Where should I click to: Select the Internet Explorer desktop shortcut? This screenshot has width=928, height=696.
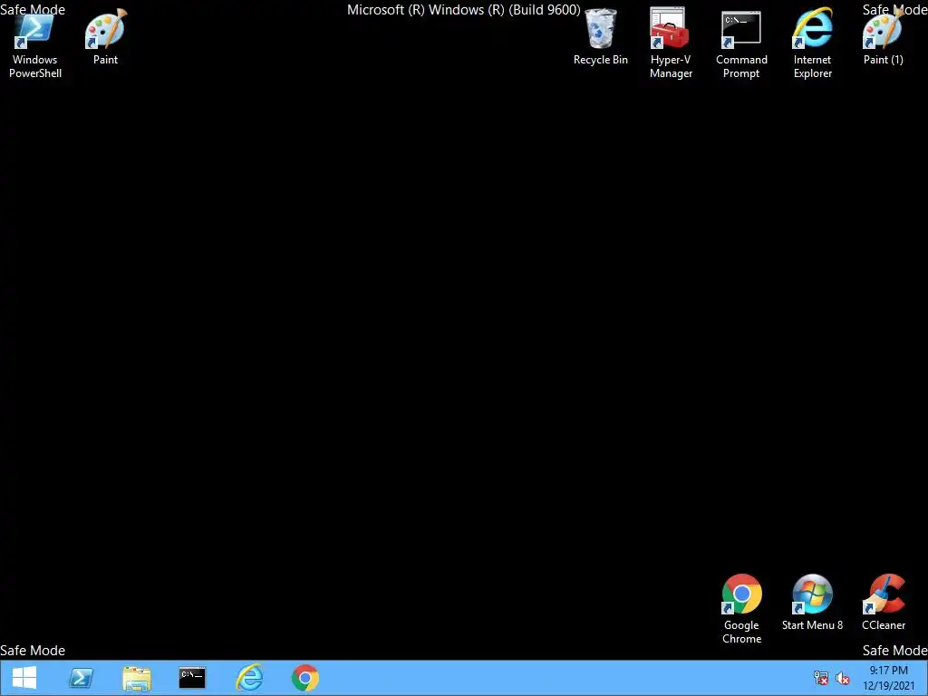[812, 43]
